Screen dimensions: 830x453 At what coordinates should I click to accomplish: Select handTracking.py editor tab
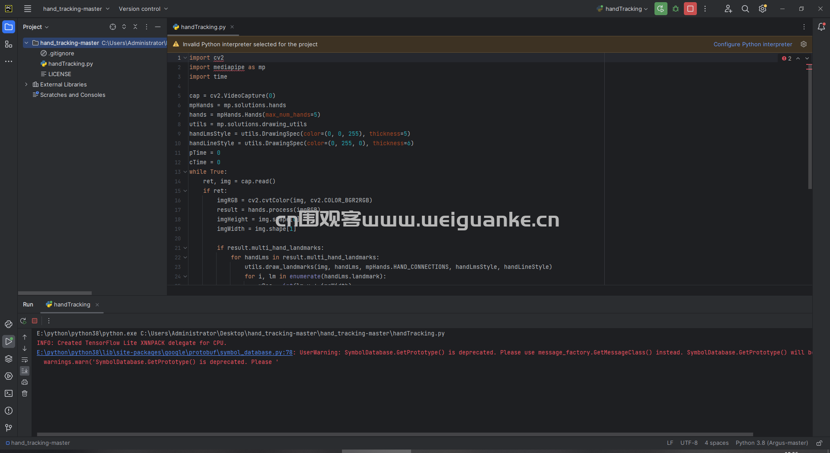(203, 27)
